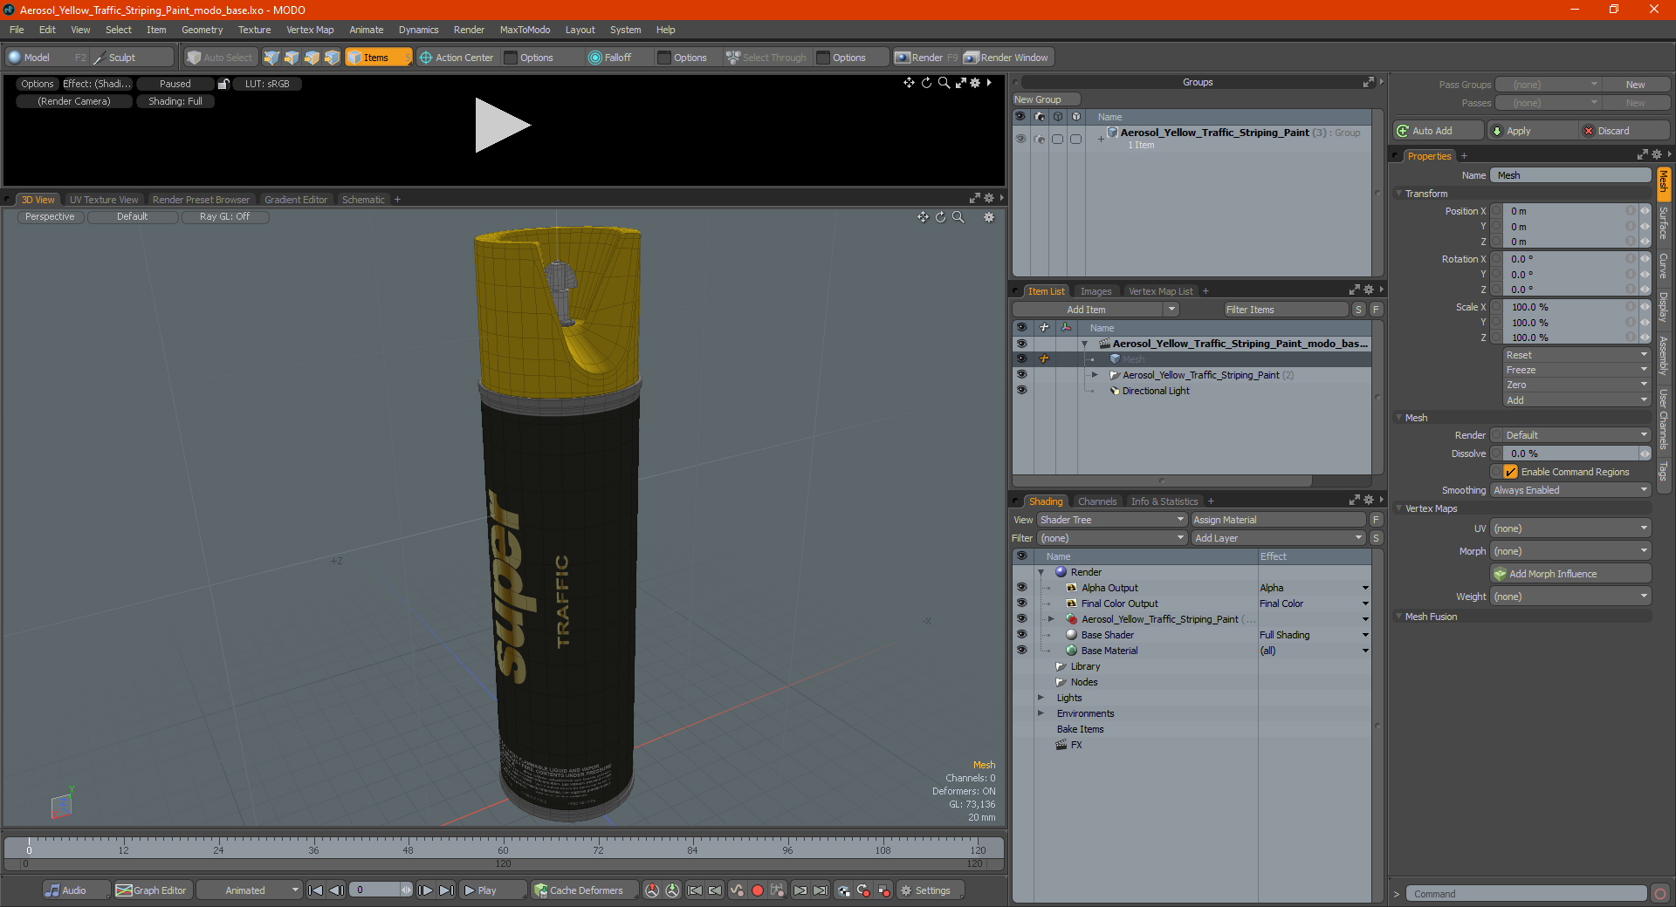Open the Dynamics menu
The width and height of the screenshot is (1676, 907).
[x=418, y=30]
